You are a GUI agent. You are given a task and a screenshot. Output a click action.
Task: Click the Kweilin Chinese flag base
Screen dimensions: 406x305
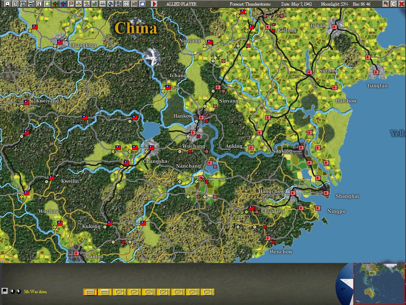[x=52, y=178]
